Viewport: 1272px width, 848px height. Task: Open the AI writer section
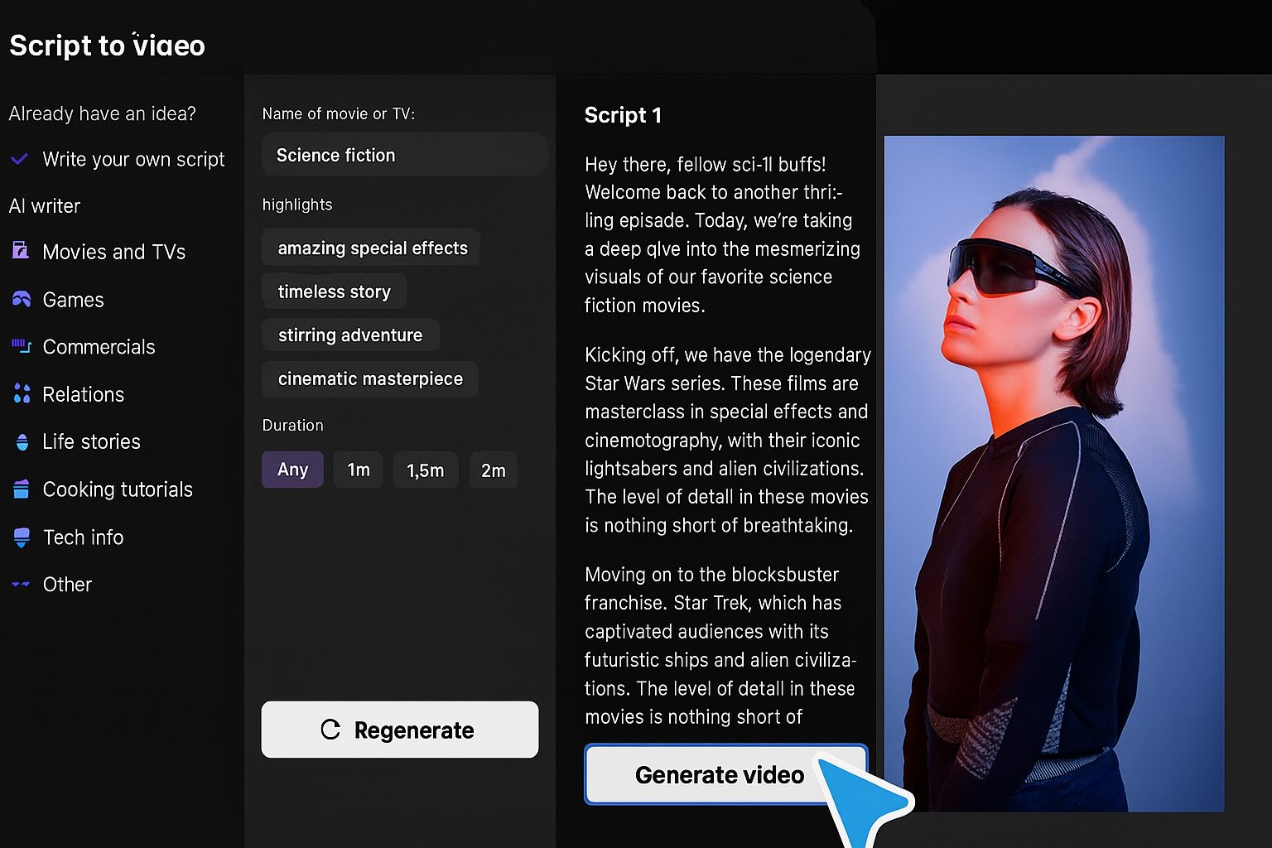point(45,205)
